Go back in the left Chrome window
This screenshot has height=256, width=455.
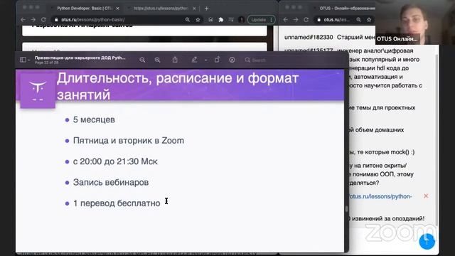pyautogui.click(x=23, y=19)
